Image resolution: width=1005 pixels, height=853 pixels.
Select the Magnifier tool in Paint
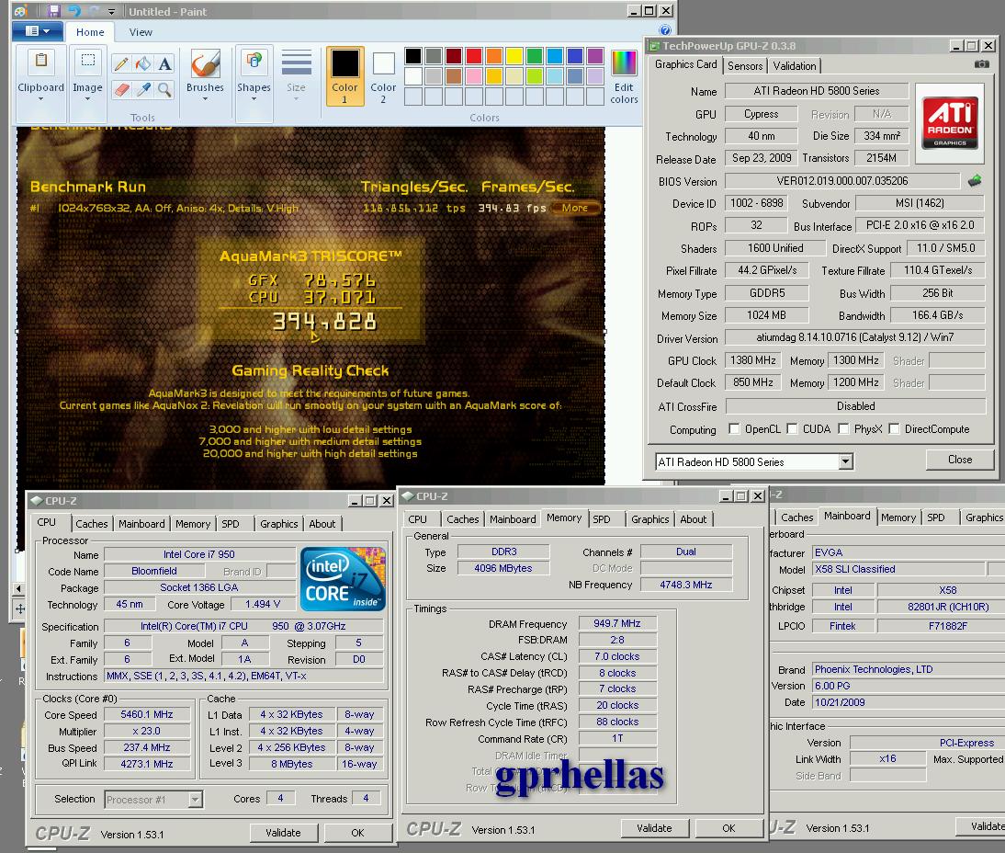(164, 89)
